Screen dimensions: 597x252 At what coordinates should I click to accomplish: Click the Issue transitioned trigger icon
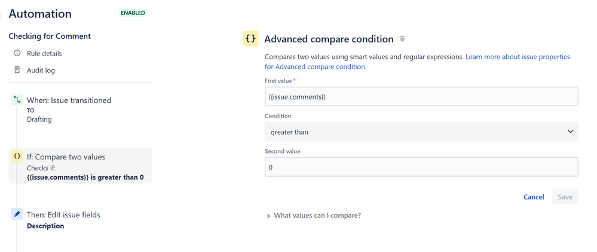point(17,100)
